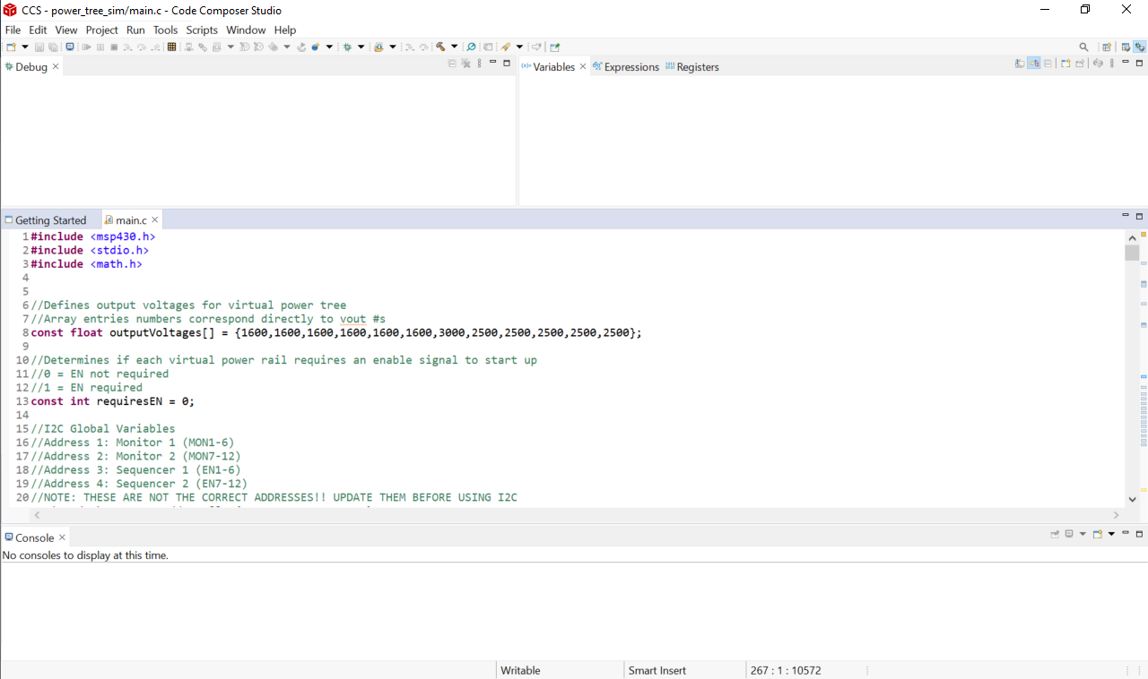Screen dimensions: 1148x679
Task: Open the dropdown next to the hammer icon
Action: point(455,46)
